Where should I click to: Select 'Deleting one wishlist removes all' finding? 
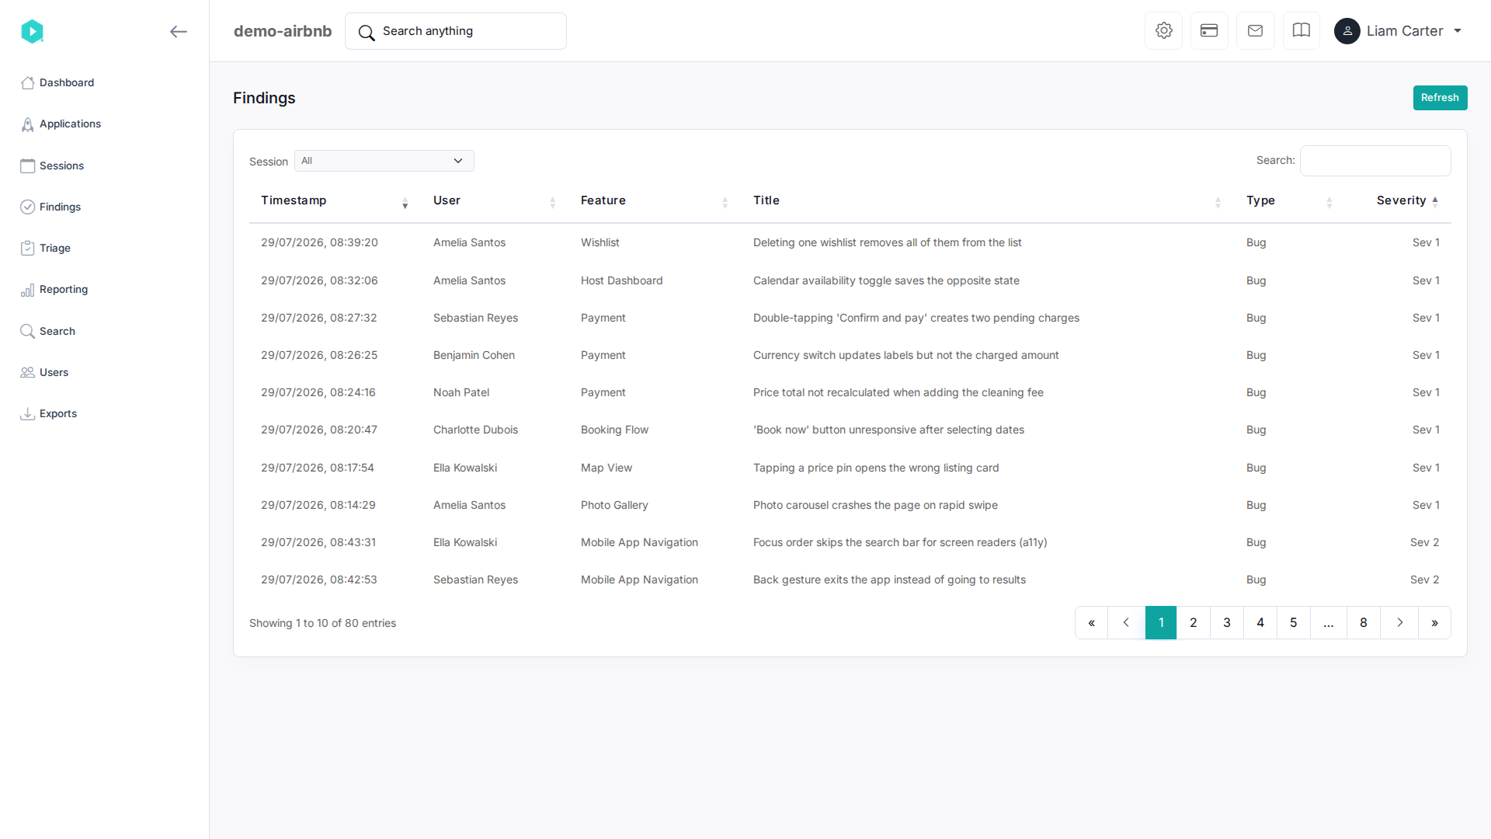point(887,242)
